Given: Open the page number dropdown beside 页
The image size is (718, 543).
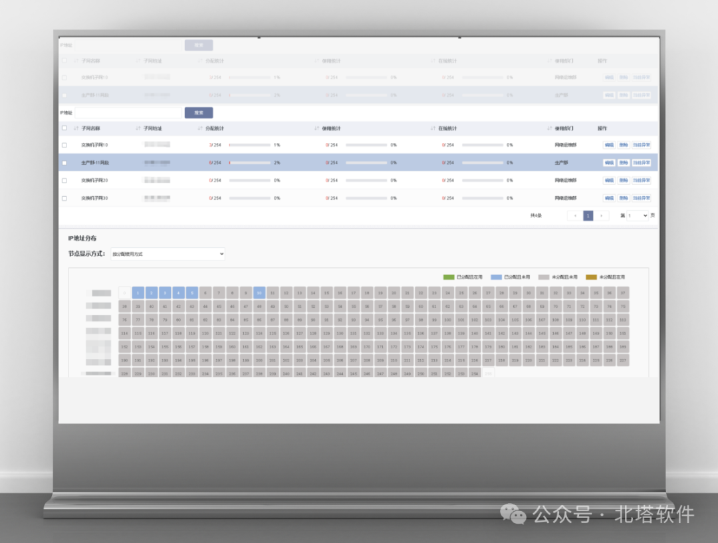Looking at the screenshot, I should click(638, 215).
